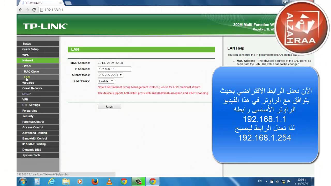The image size is (331, 186).
Task: Click the browser forward arrow
Action: (x=27, y=10)
